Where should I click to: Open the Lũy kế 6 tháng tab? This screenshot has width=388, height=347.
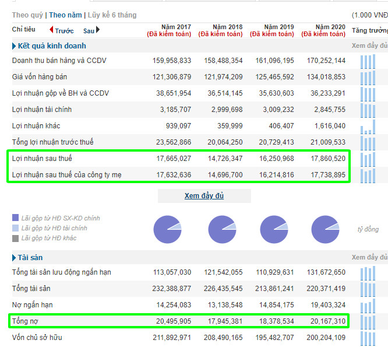pyautogui.click(x=112, y=15)
